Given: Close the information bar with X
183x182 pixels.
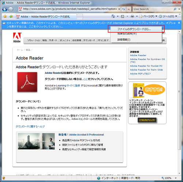Looking at the screenshot, I should (179, 23).
